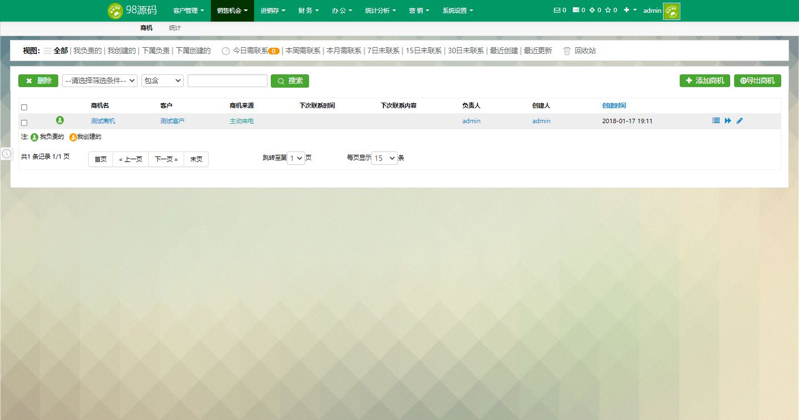Click the envelope messages icon in header
Image resolution: width=799 pixels, height=420 pixels.
(x=557, y=10)
